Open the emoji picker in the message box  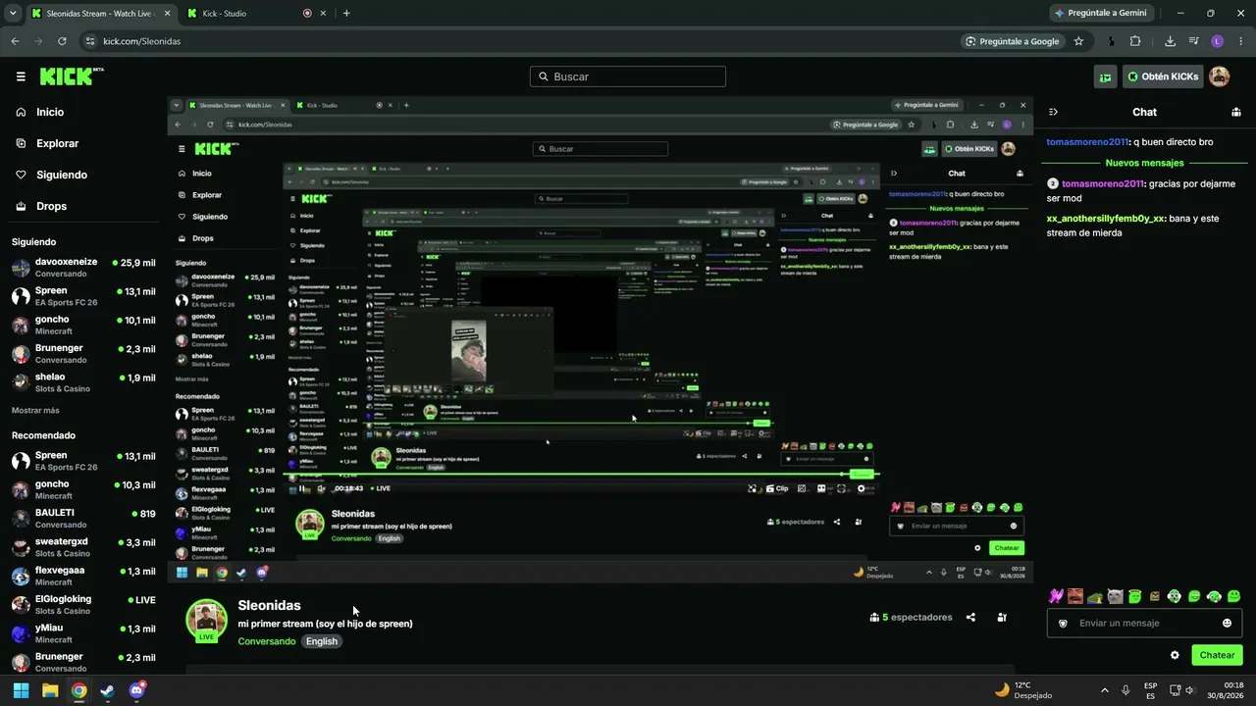tap(1227, 623)
